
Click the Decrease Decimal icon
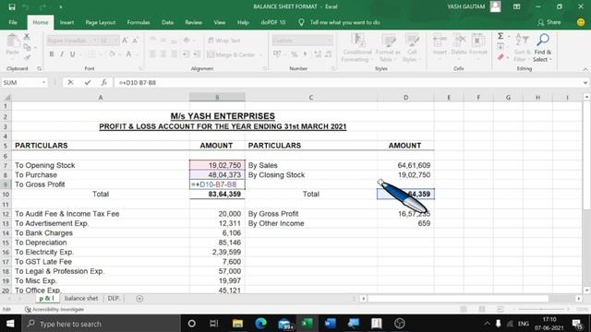pos(329,54)
